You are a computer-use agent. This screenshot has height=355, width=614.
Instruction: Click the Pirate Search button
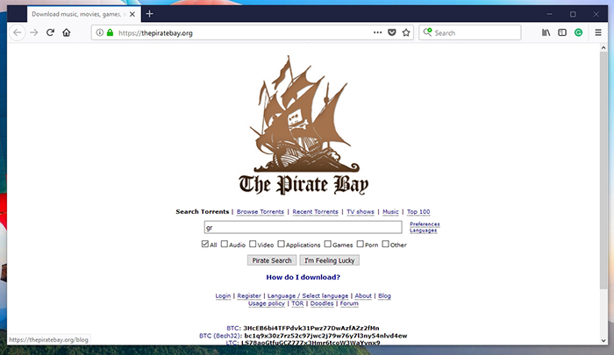[272, 260]
